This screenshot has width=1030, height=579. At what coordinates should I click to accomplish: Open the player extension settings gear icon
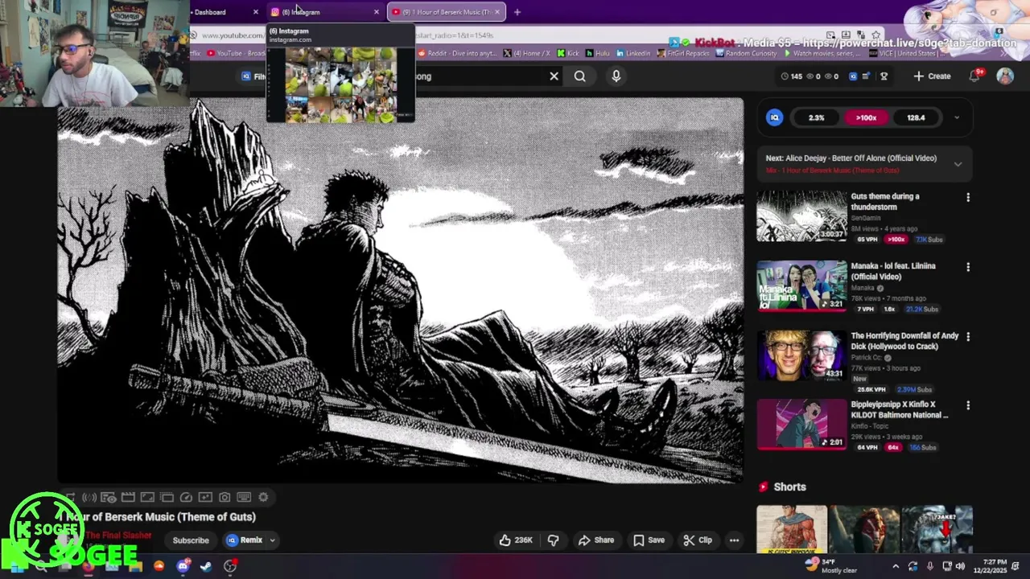263,498
